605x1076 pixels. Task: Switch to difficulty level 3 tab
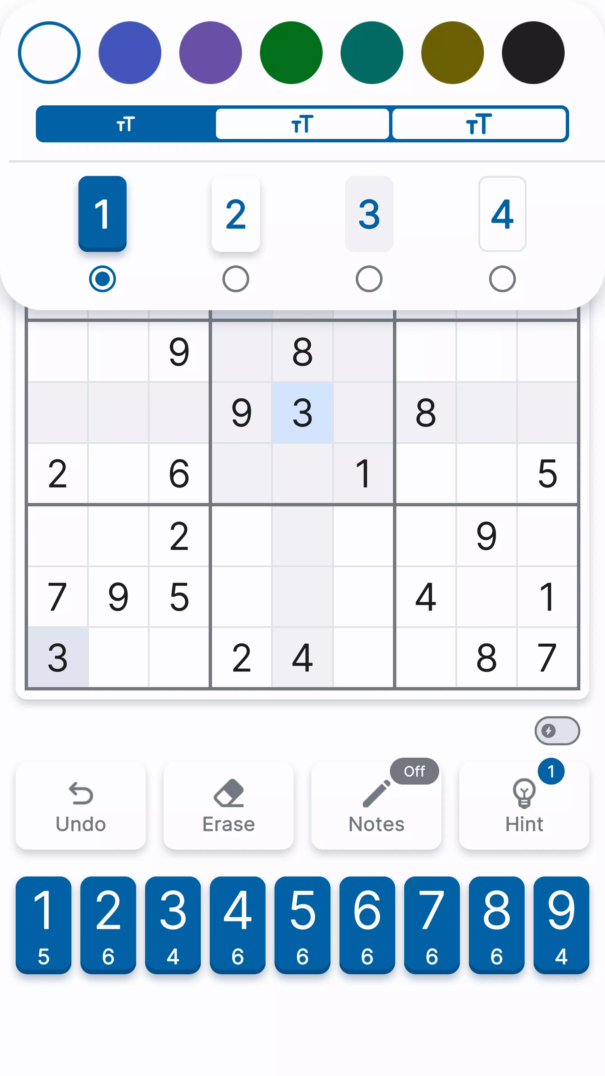[369, 214]
